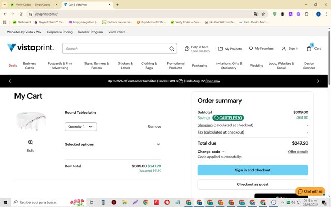Screen dimensions: 331x207
Task: Click Edit link under tablecloth image
Action: point(31,151)
